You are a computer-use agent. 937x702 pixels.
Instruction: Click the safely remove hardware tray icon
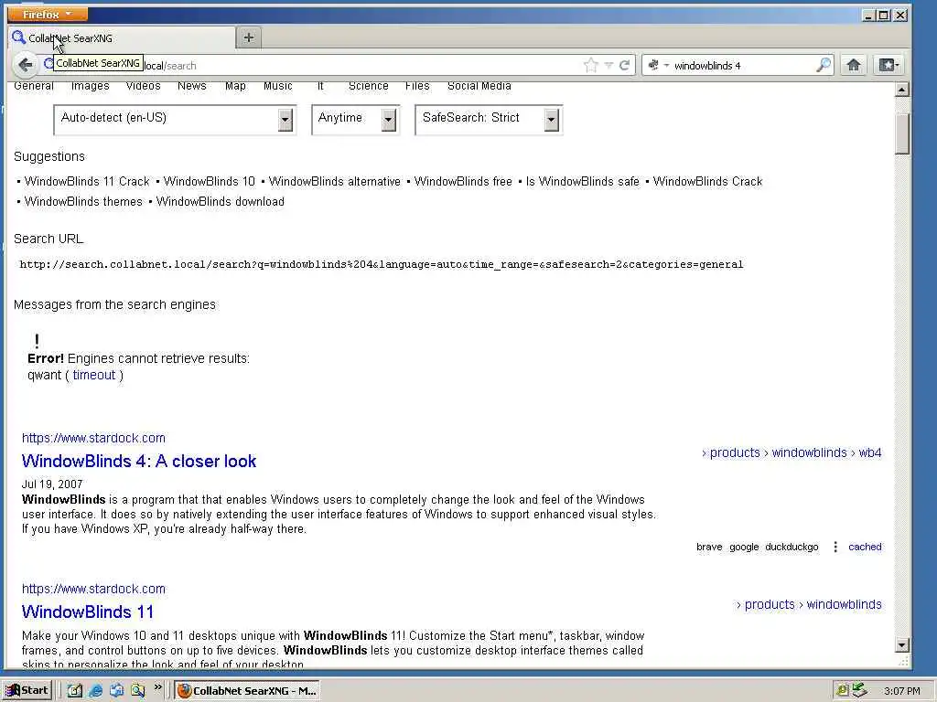[x=859, y=691]
